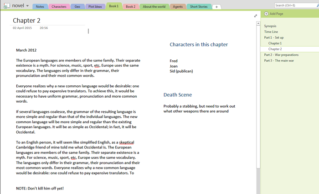The height and width of the screenshot is (194, 319).
Task: Open the About the world tab
Action: pyautogui.click(x=154, y=6)
